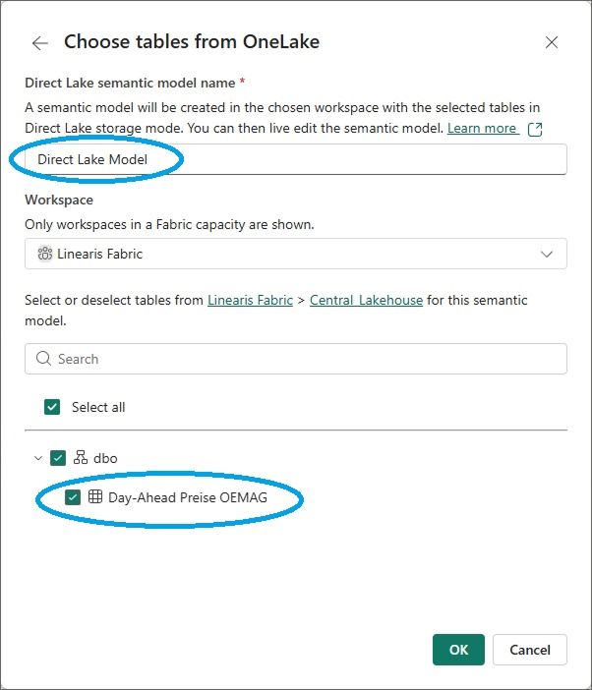Follow the Linearis Fabric breadcrumb link
Viewport: 592px width, 690px height.
tap(250, 300)
